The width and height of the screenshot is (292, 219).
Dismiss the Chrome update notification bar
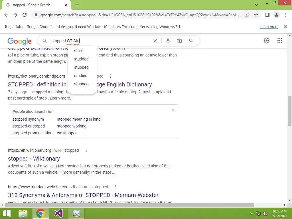coord(285,27)
